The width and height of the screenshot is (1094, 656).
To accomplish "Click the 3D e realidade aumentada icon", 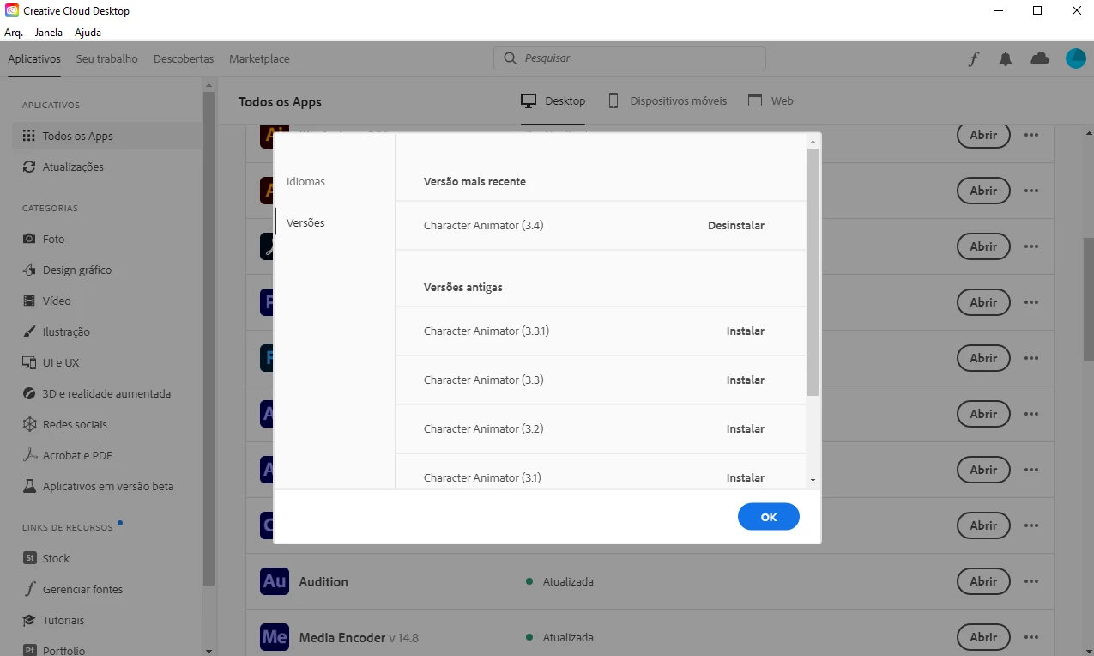I will pyautogui.click(x=29, y=393).
